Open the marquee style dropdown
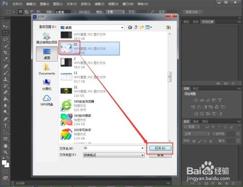This screenshot has width=243, height=187. (115, 12)
